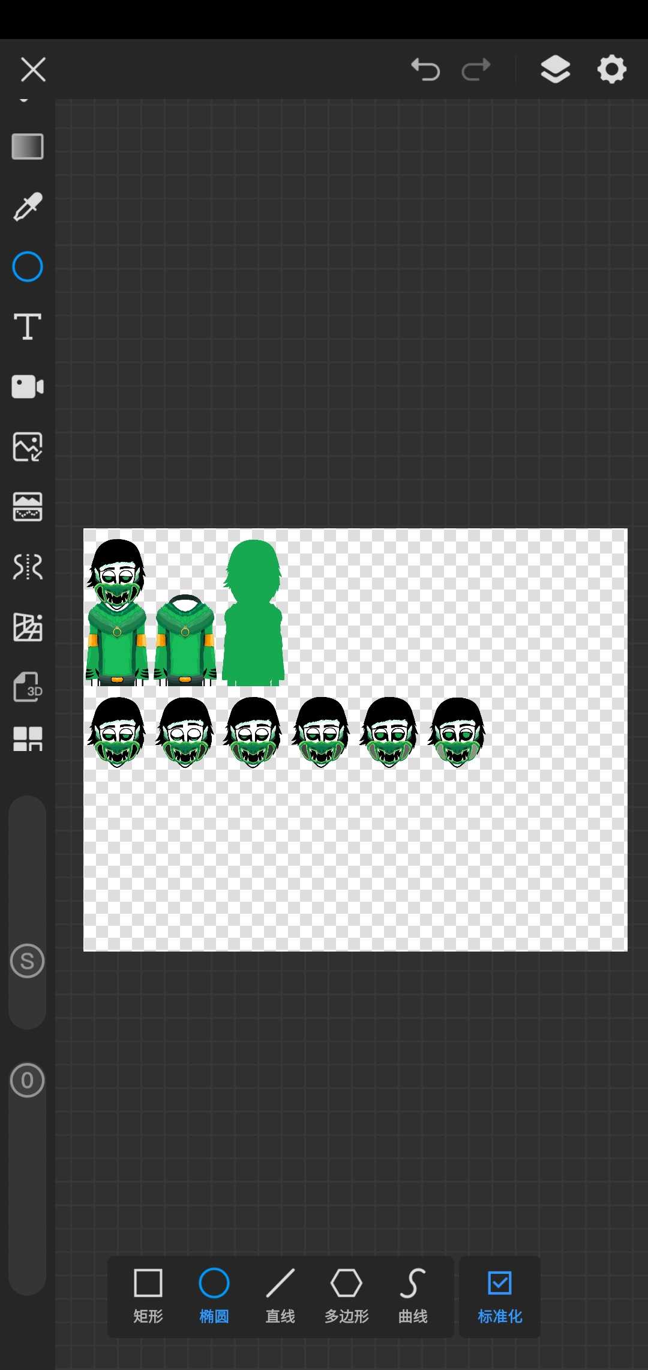Click the headless green hoodie body sprite
648x1370 pixels.
[185, 640]
